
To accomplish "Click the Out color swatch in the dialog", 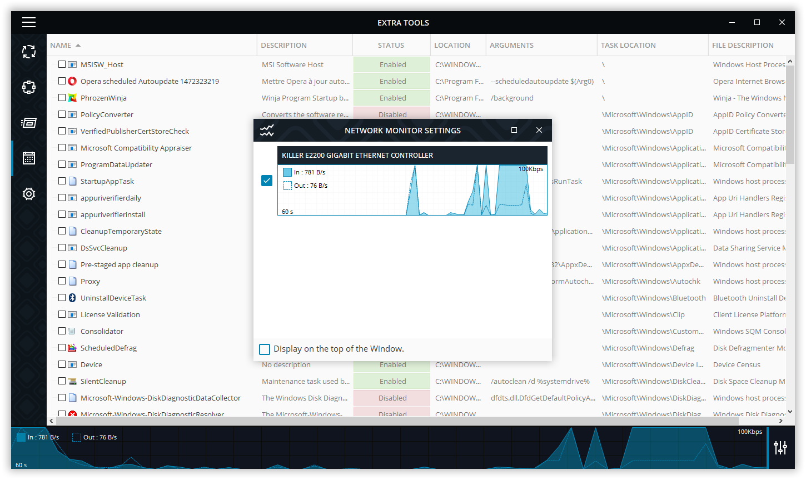I will [x=287, y=186].
